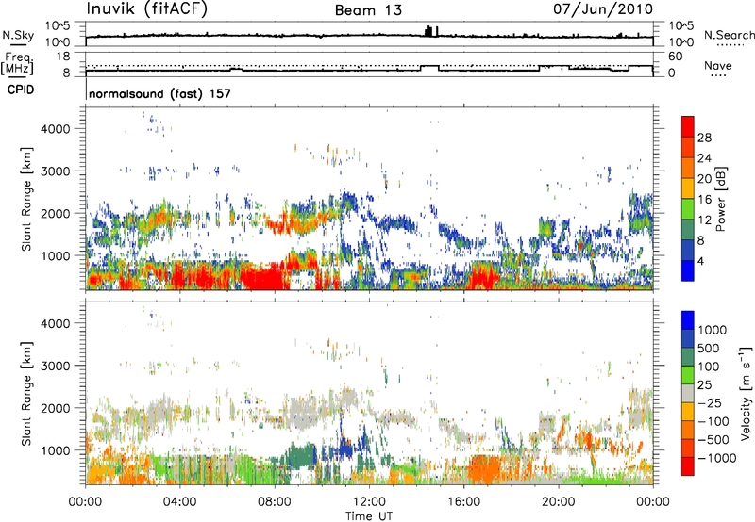The width and height of the screenshot is (755, 522).
Task: Pick the gray Velocity segment between 25 and -25
Action: point(688,393)
